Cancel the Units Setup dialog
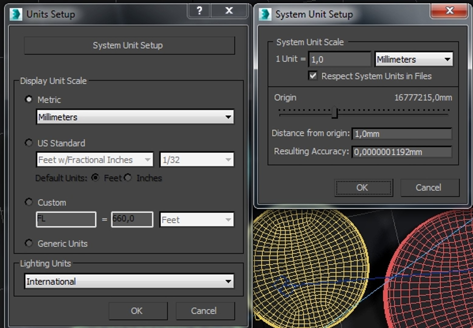473x328 pixels. pos(205,311)
